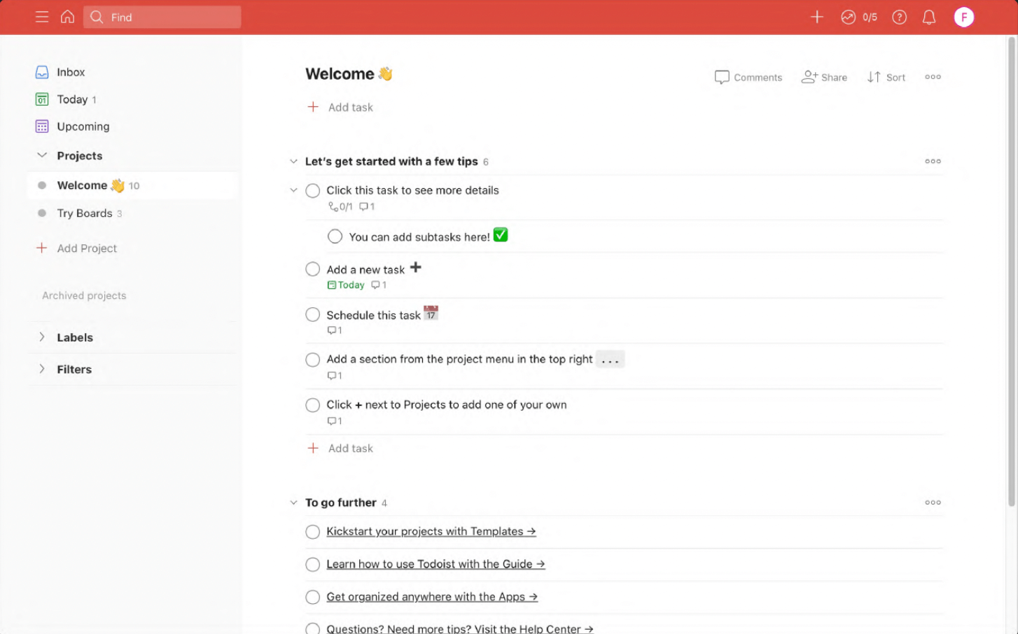Complete "Add a section from the project menu" task

click(313, 360)
